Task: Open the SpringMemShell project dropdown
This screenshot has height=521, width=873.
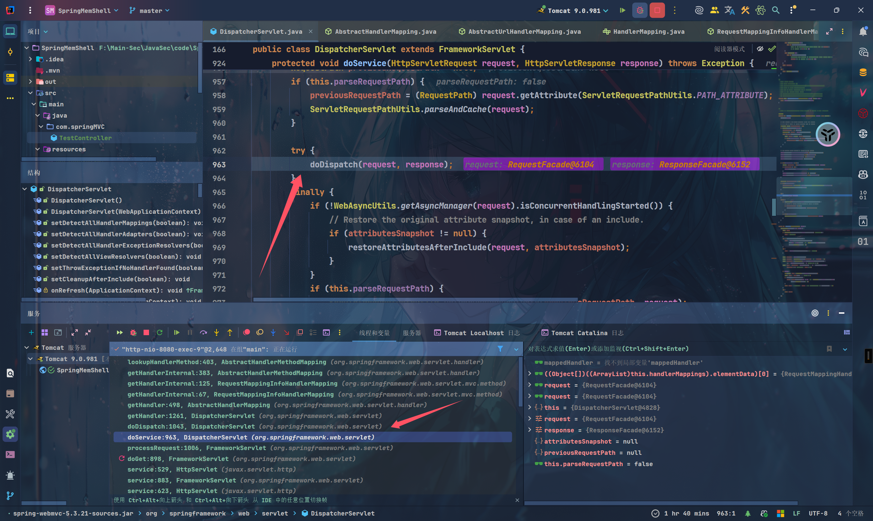Action: coord(82,11)
